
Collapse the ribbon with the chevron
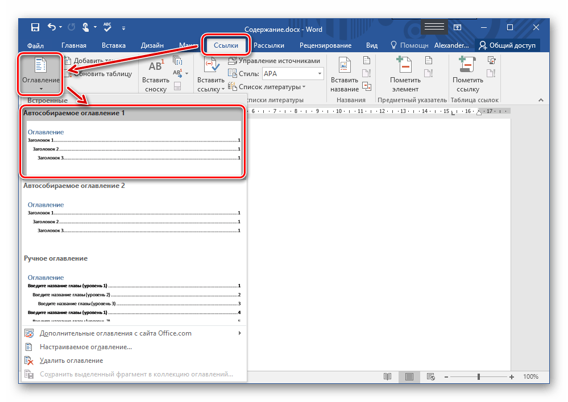541,100
